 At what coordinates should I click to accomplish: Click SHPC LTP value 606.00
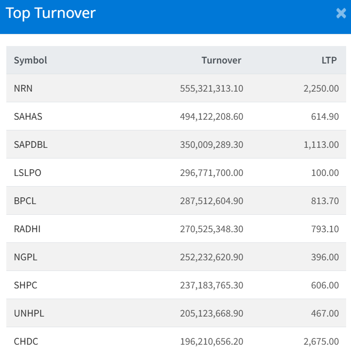pos(325,286)
